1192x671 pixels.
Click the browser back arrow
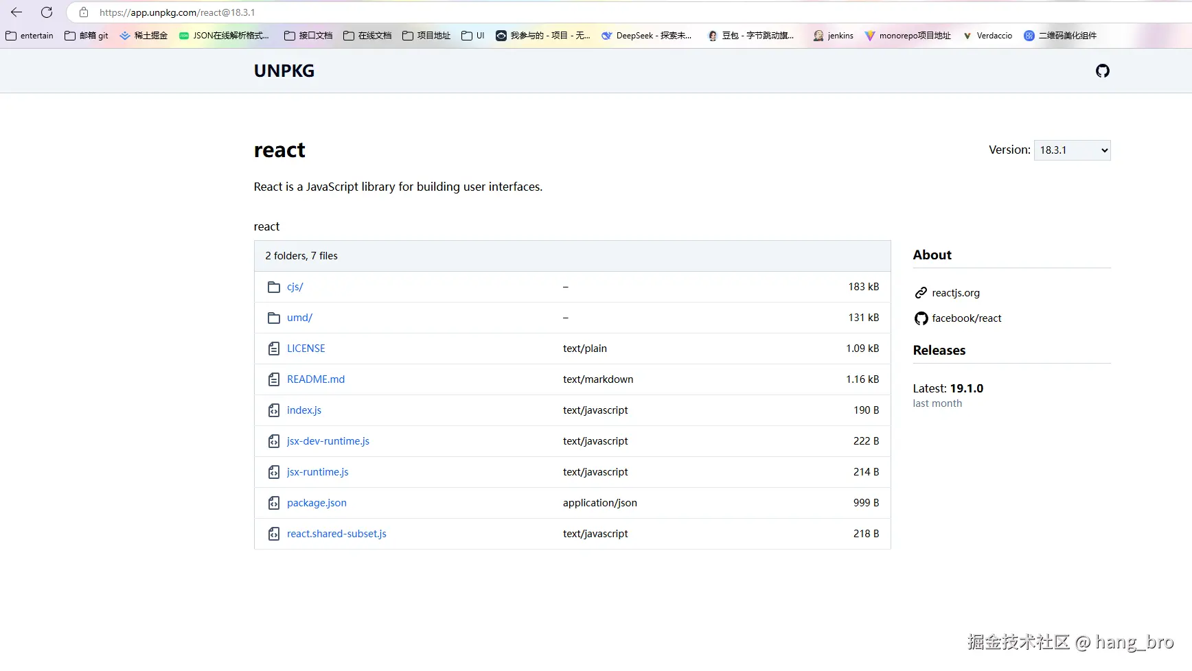(16, 12)
